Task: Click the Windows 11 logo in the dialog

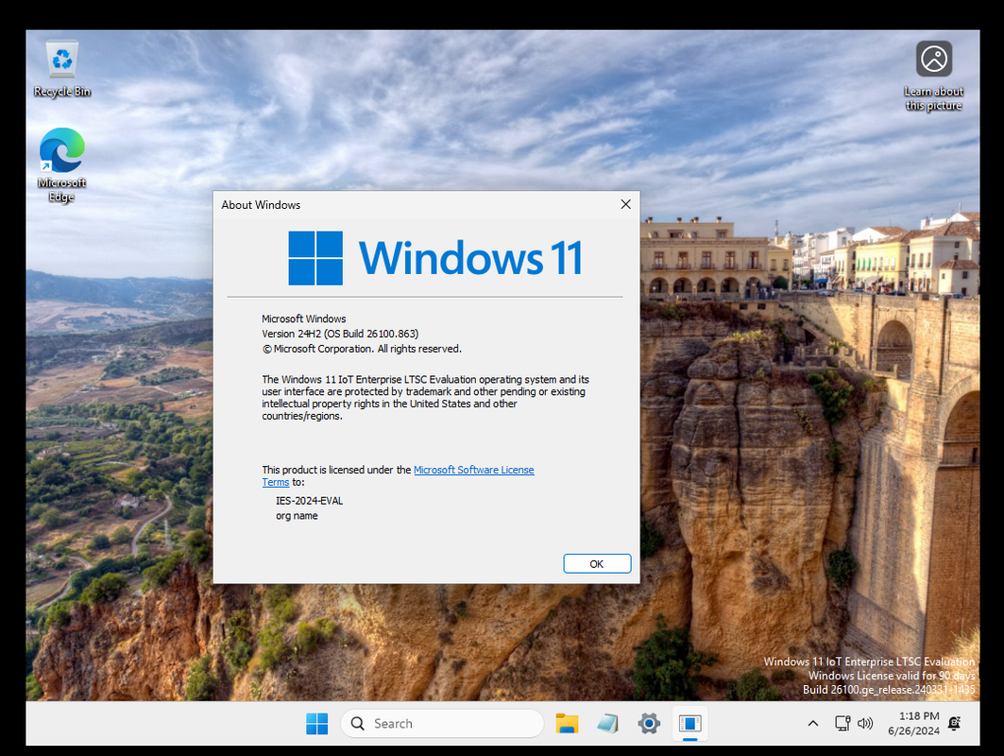Action: point(435,258)
